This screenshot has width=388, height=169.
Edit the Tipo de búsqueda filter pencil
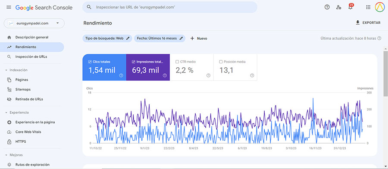click(128, 38)
